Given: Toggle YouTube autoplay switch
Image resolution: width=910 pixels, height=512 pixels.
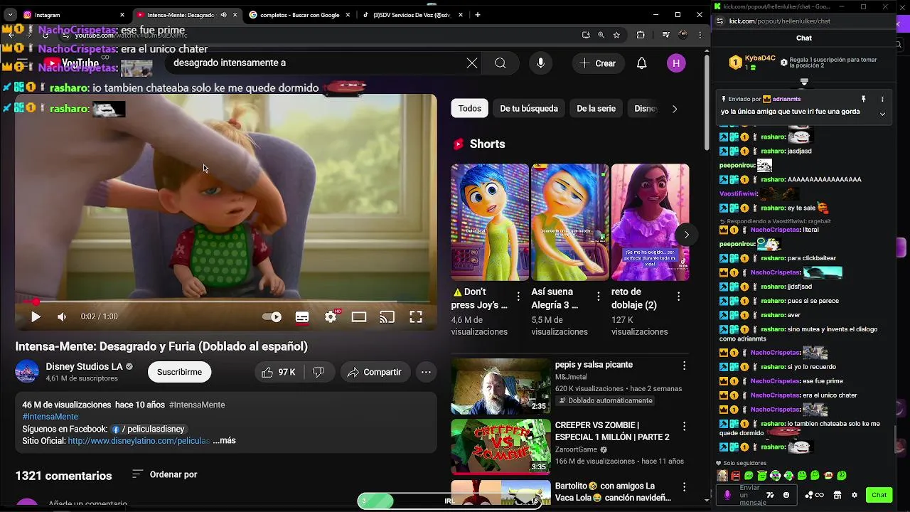Looking at the screenshot, I should coord(272,317).
